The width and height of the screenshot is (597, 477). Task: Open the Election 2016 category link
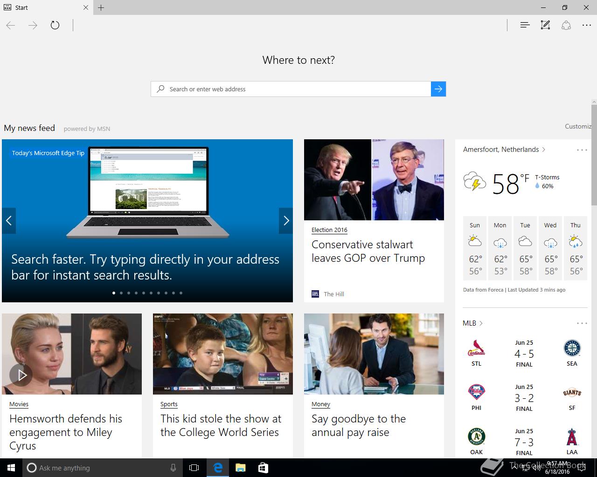[x=329, y=230]
